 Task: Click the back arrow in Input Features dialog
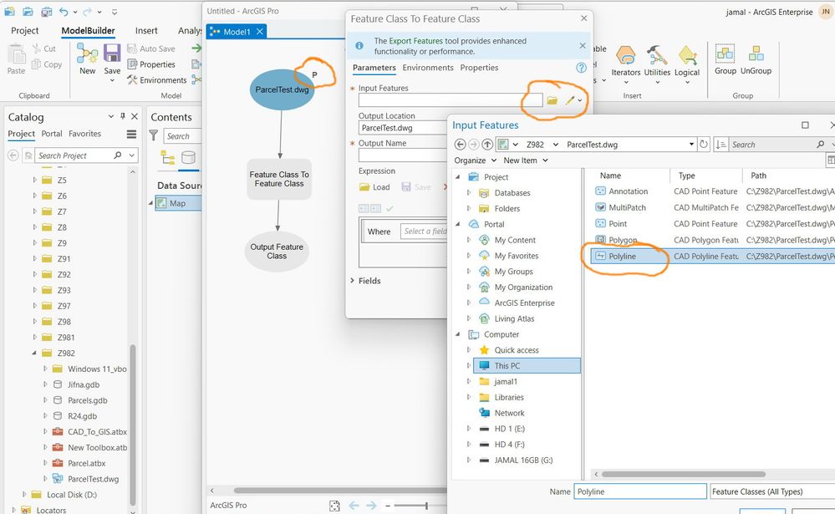click(460, 145)
